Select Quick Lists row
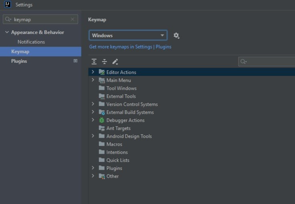 click(192, 160)
